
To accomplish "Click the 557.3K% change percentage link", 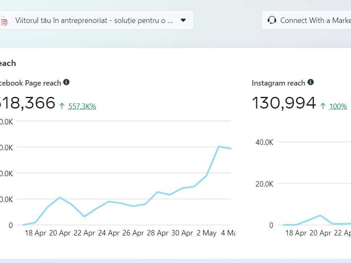I will [82, 106].
